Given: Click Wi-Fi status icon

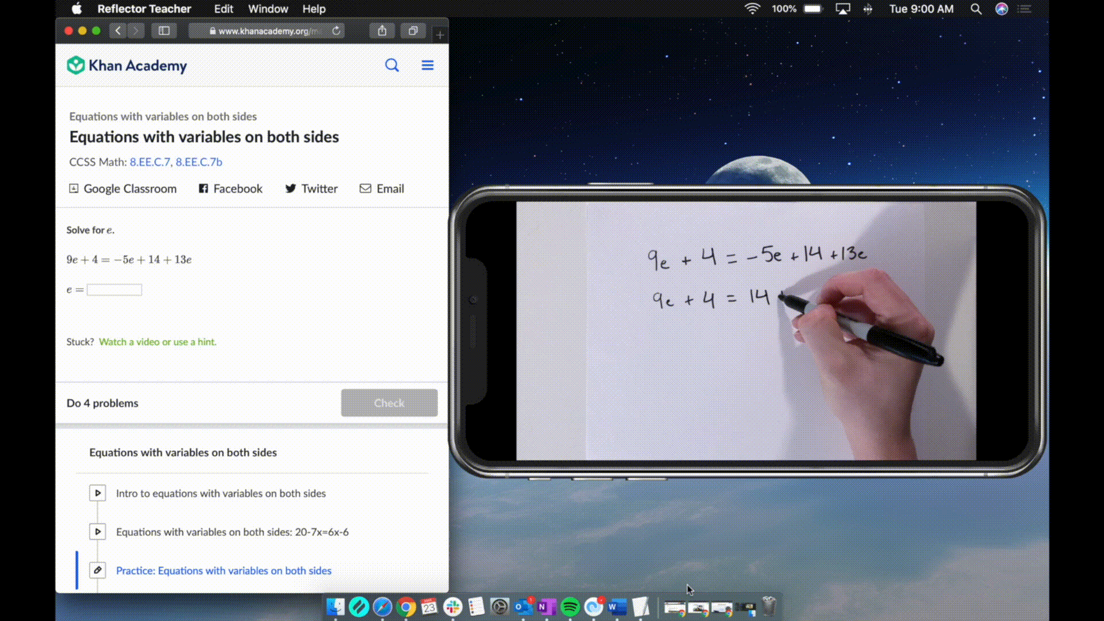Looking at the screenshot, I should [752, 9].
